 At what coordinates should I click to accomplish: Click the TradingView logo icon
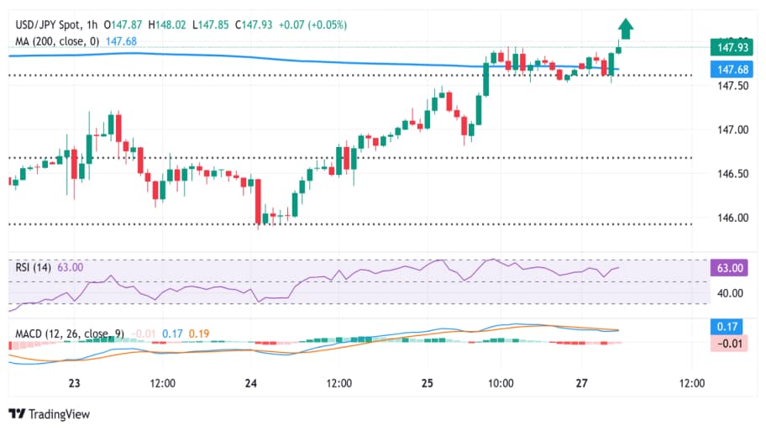(x=17, y=414)
